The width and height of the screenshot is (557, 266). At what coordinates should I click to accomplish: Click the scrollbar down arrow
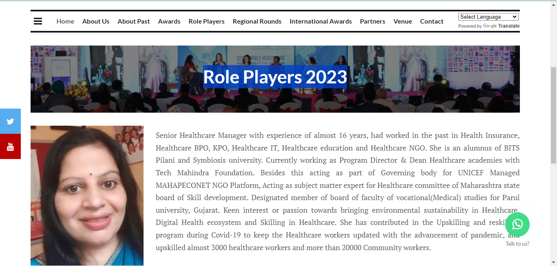(553, 262)
